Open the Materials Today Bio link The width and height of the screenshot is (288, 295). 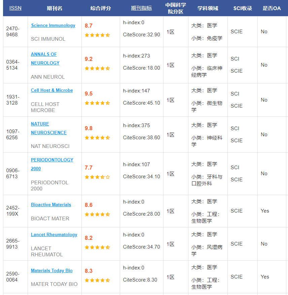coord(52,270)
